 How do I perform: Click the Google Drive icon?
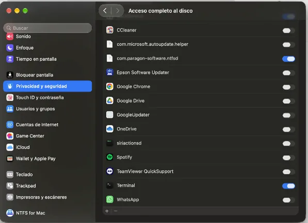[x=109, y=101]
